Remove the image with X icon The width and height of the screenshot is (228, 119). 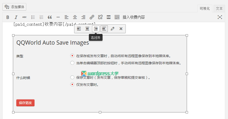tap(121, 29)
